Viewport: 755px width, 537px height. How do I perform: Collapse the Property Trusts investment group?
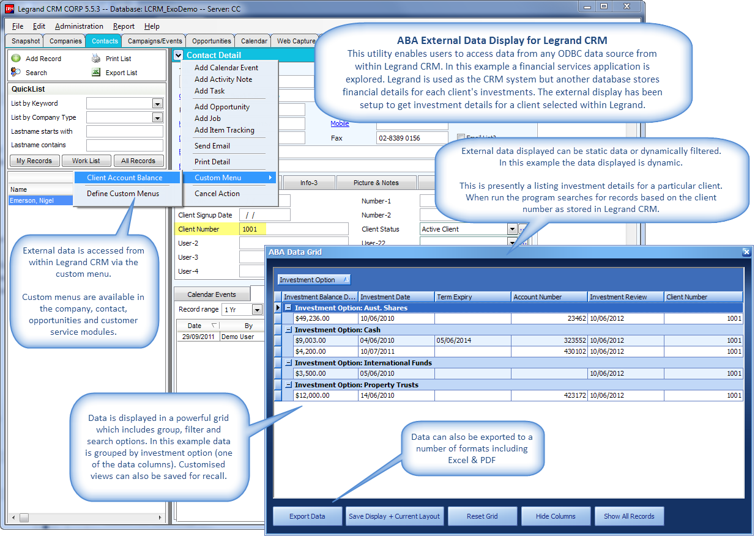click(288, 385)
